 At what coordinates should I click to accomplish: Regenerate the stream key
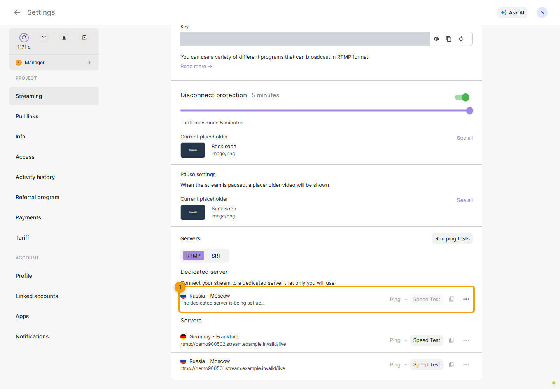coord(461,39)
